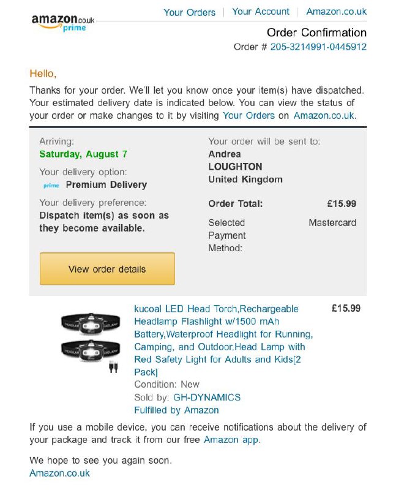Click the Fulfilled by Amazon link

point(176,410)
